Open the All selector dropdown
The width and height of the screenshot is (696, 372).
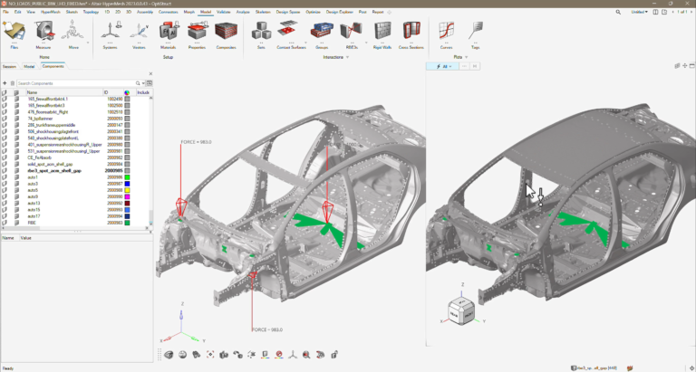click(444, 66)
